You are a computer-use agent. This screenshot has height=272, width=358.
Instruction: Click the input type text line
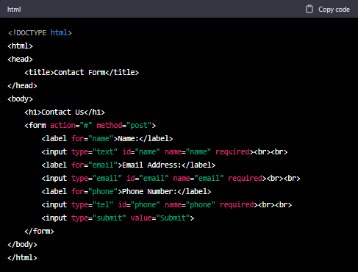point(165,151)
